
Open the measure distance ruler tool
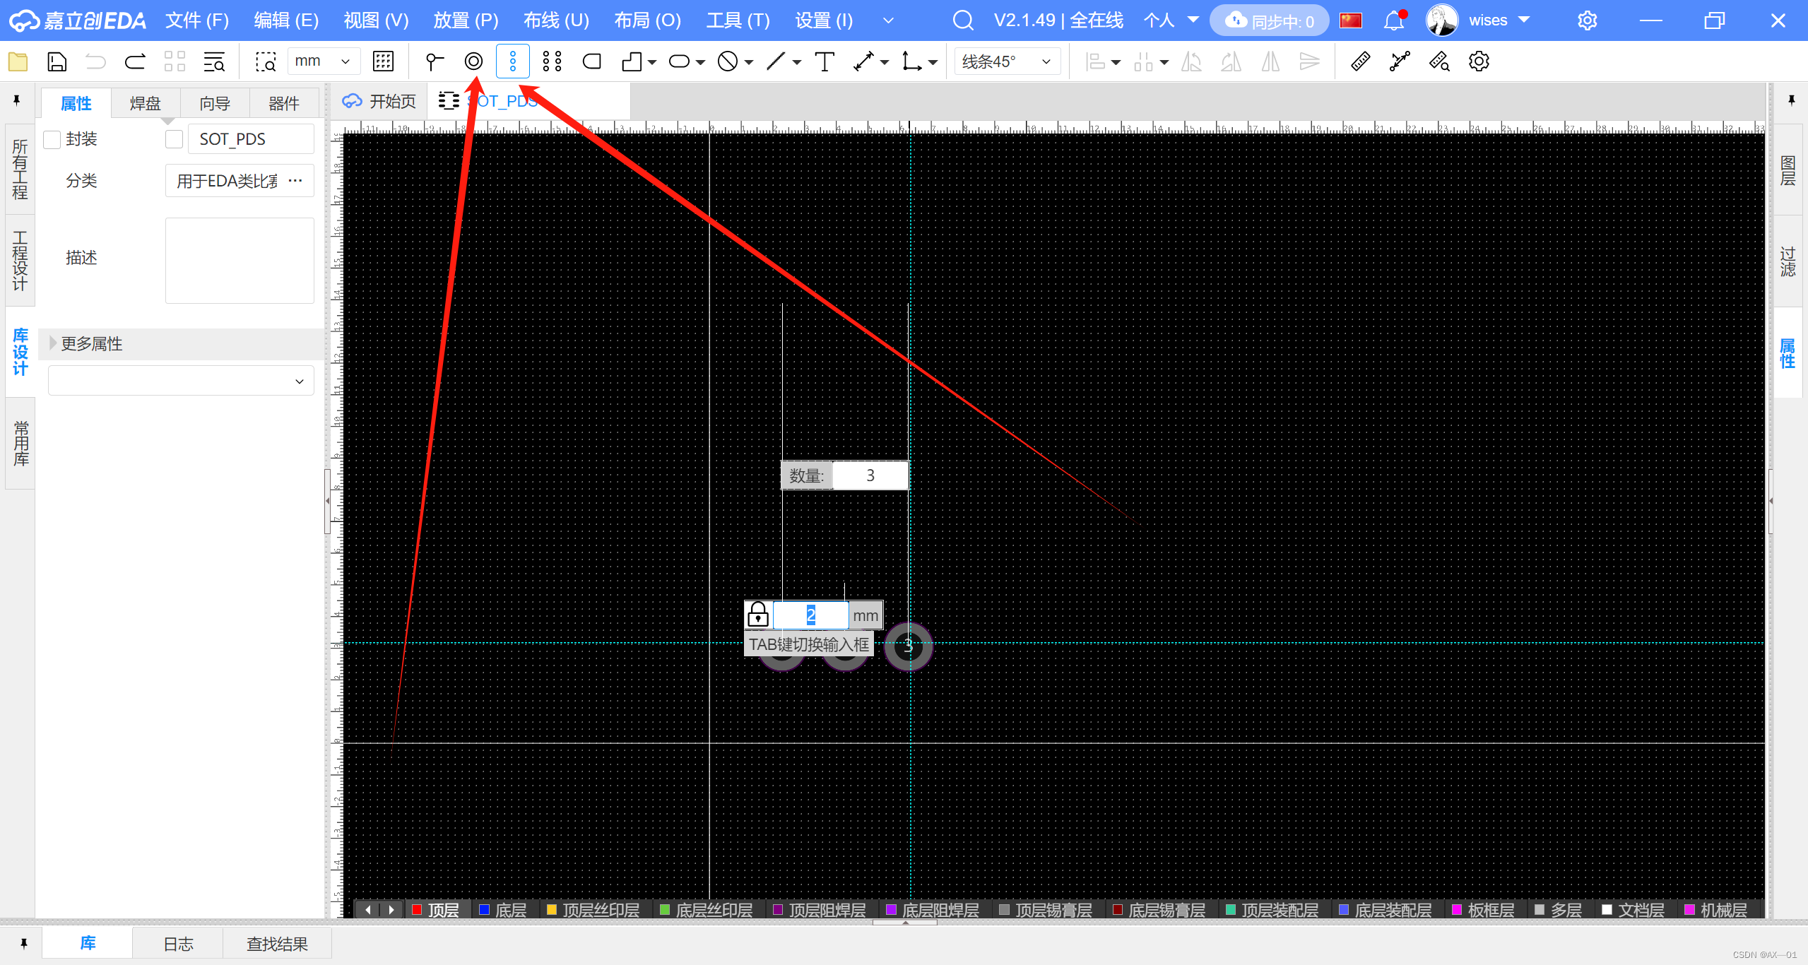coord(1360,62)
